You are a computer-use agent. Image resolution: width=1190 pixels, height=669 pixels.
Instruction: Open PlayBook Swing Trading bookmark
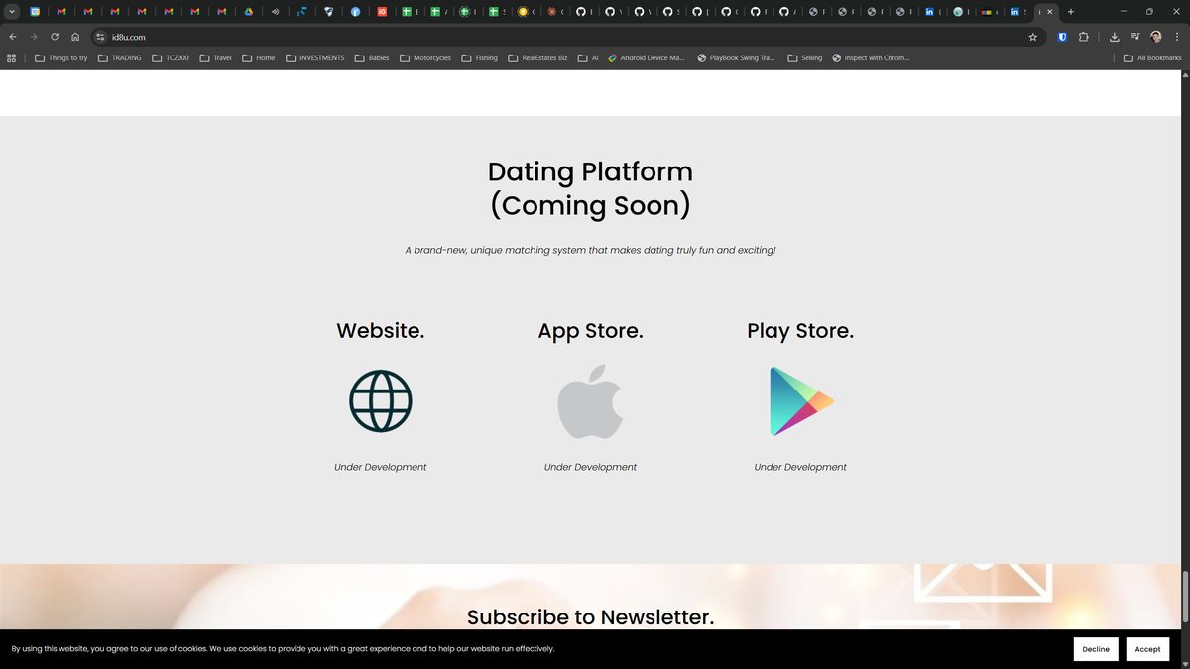737,58
